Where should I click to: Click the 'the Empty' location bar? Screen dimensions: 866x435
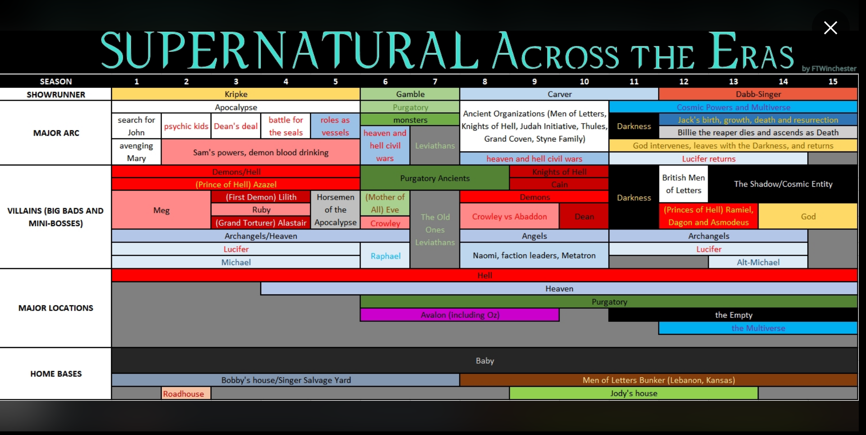point(733,315)
